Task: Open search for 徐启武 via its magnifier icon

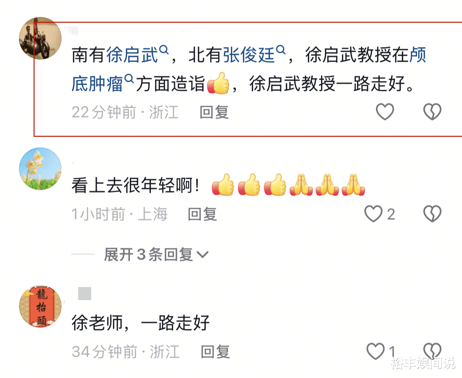Action: coord(164,50)
